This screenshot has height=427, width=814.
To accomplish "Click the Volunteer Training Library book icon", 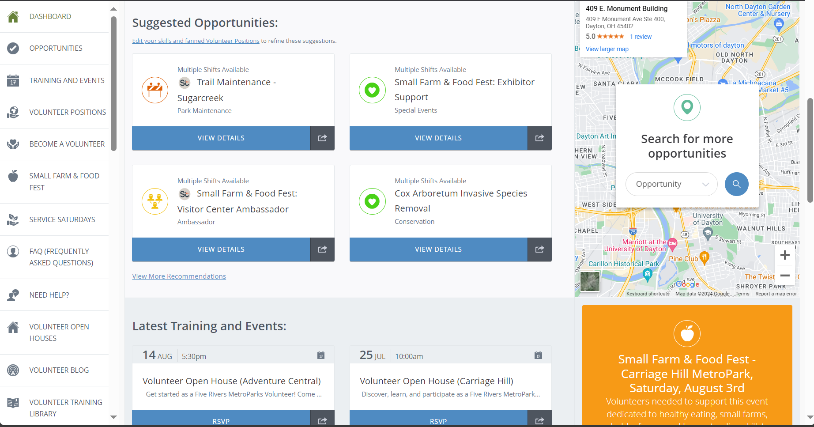I will click(13, 403).
